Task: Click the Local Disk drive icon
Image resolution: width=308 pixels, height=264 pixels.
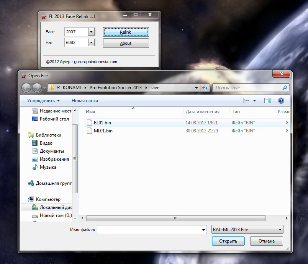Action: point(35,207)
